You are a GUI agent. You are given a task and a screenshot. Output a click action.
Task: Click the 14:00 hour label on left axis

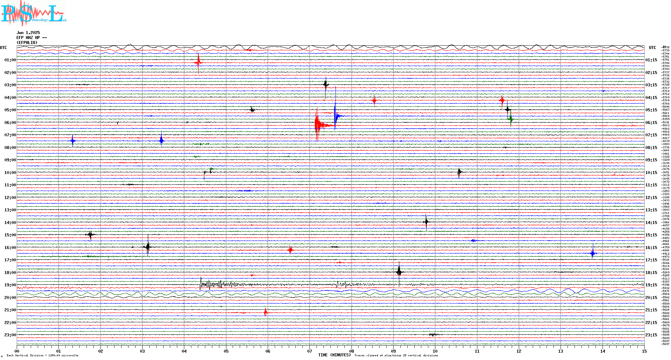(10, 223)
